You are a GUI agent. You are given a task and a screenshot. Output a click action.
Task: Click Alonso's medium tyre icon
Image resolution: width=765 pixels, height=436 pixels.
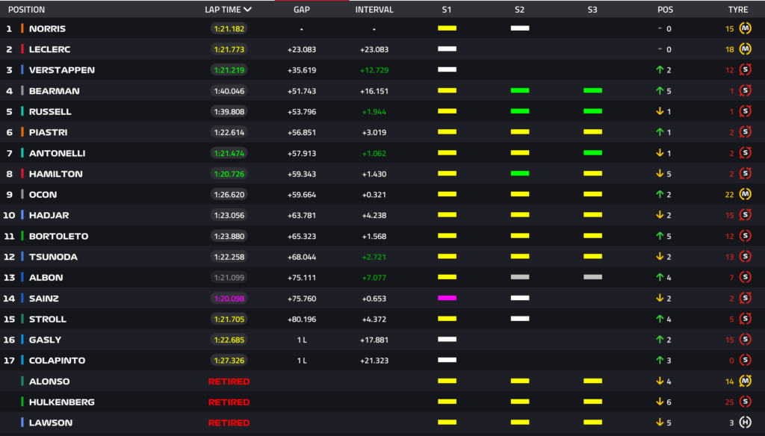tap(745, 381)
